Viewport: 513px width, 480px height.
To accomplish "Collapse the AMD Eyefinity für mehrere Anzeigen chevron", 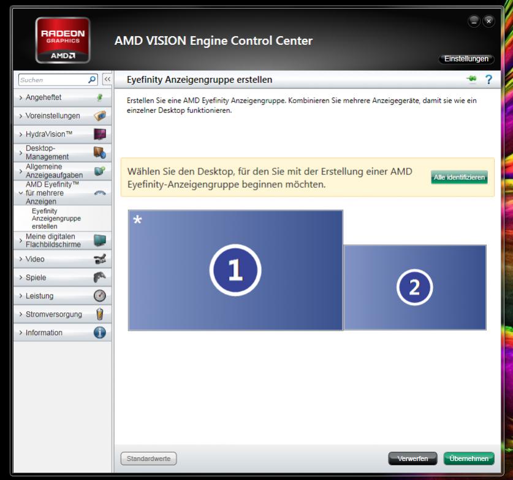I will 21,193.
